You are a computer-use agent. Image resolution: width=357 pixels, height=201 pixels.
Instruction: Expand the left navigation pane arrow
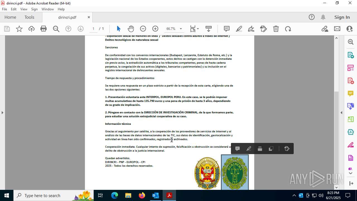[3, 113]
